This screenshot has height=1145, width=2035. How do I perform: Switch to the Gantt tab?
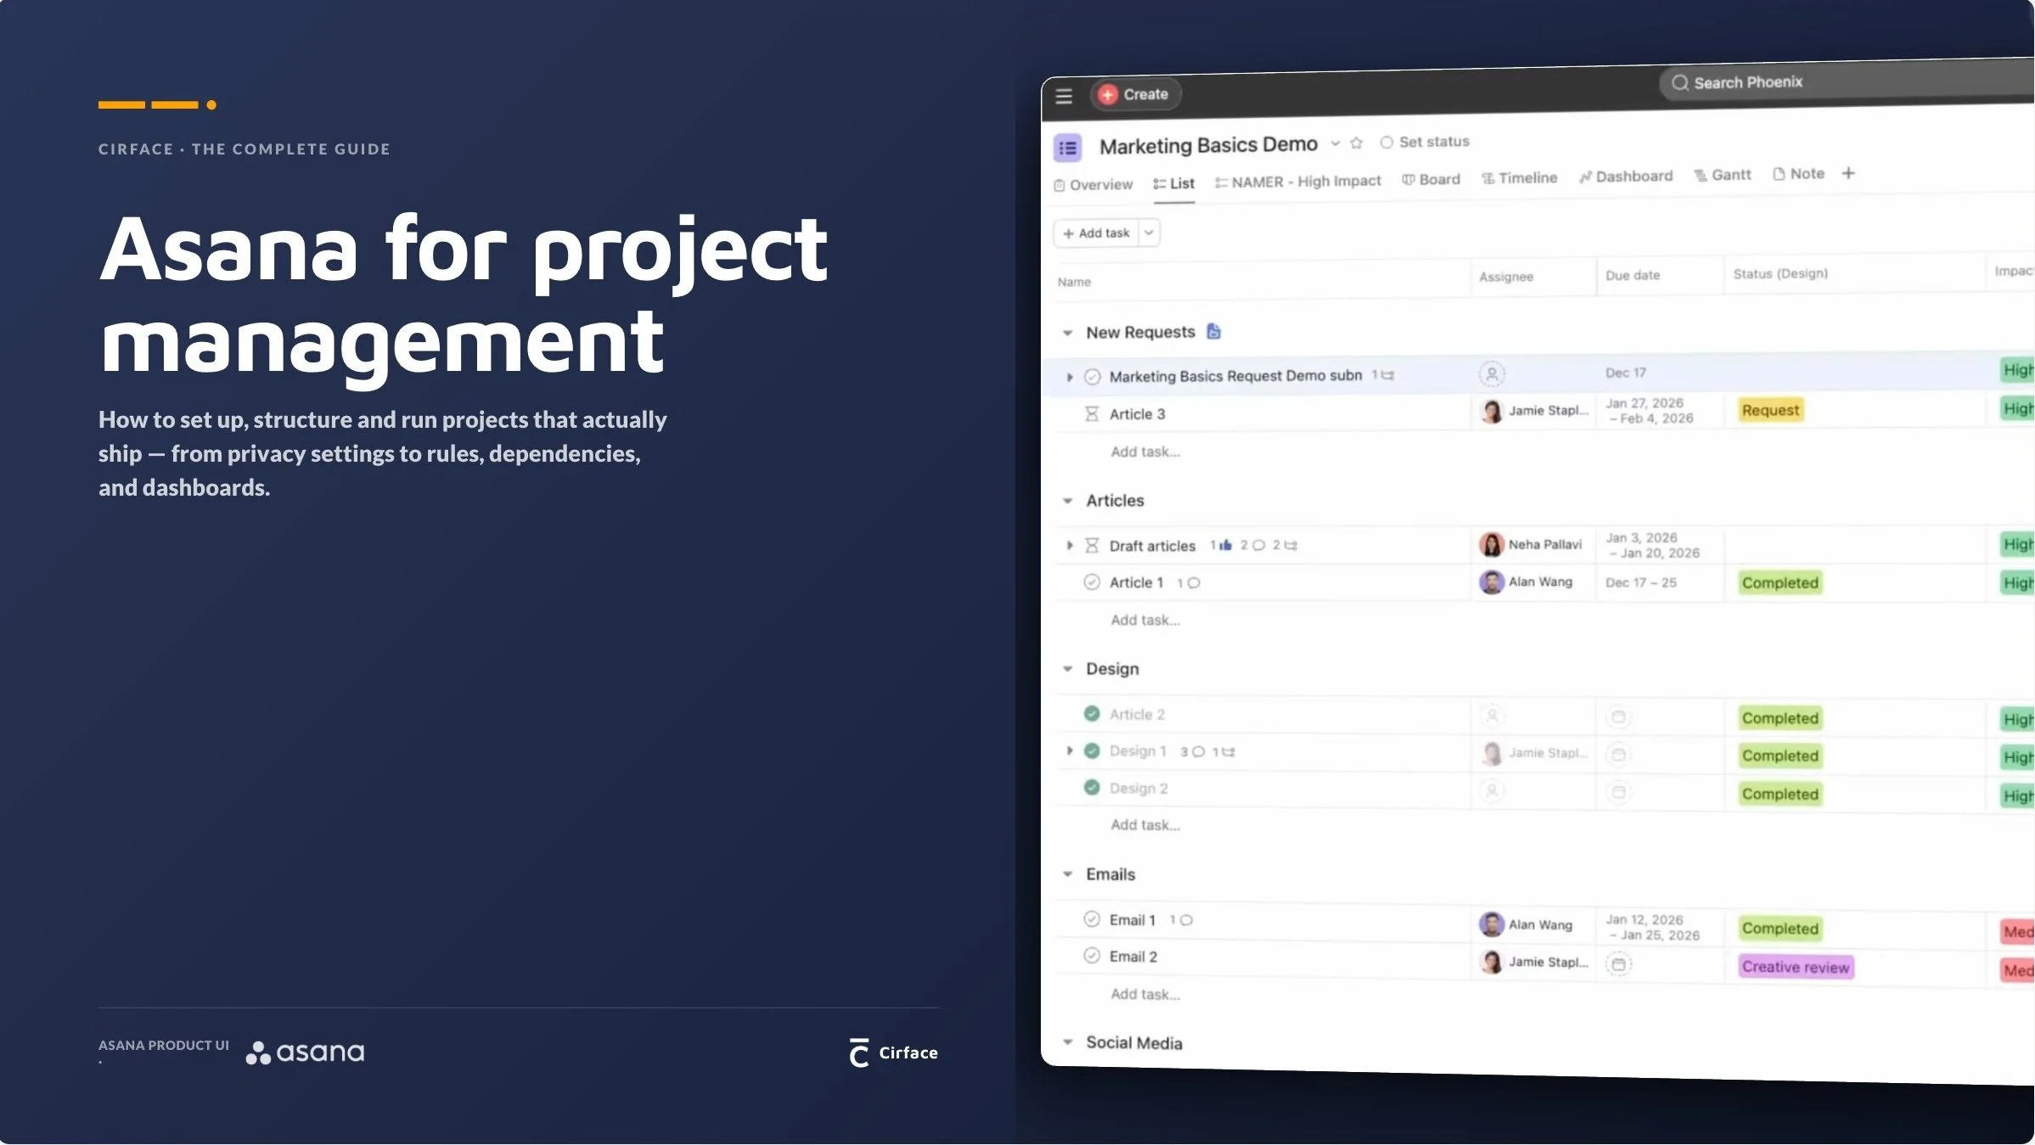[x=1723, y=175]
